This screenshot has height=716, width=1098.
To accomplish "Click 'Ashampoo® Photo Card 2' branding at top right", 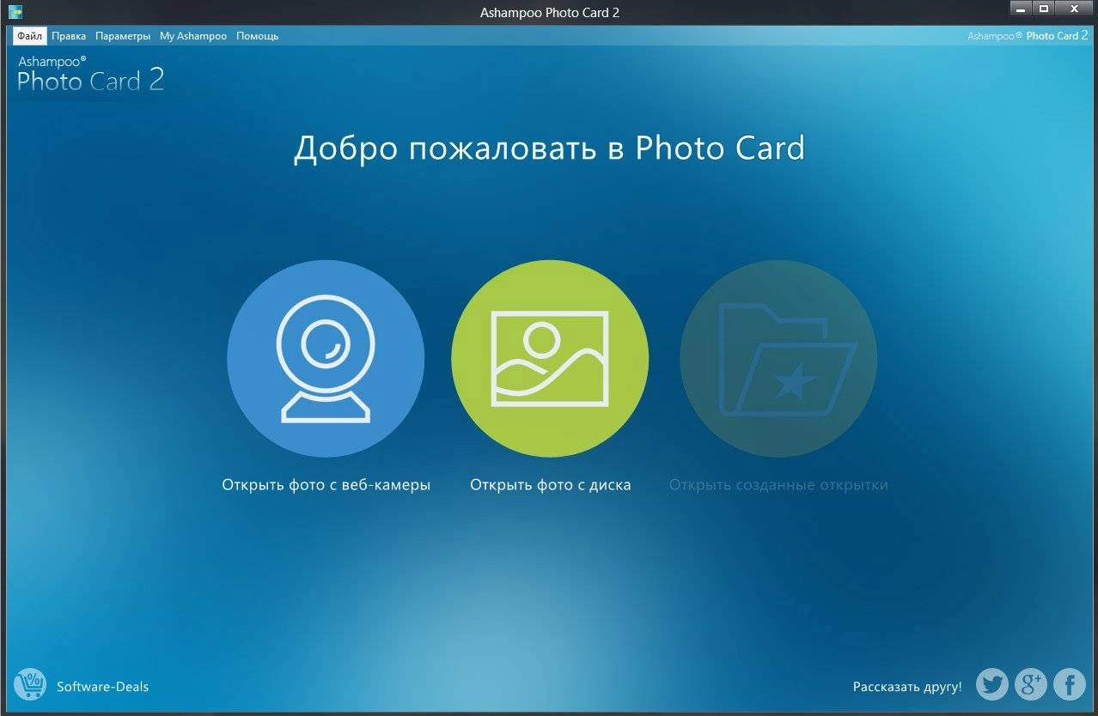I will click(x=1028, y=36).
